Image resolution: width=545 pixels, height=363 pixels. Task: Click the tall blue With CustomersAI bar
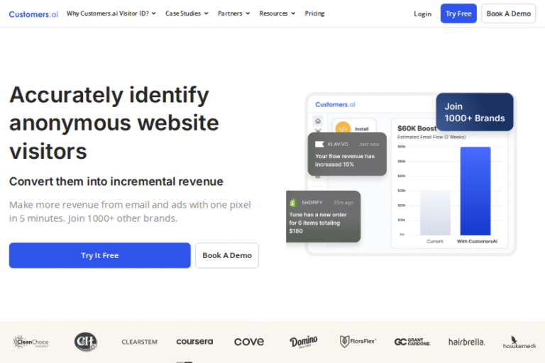475,191
